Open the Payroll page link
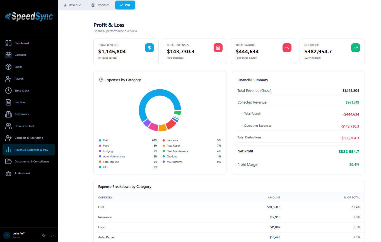The image size is (381, 242). (x=29, y=79)
